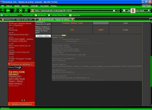152x110 pixels.
Task: Bookmark this page with the star icon
Action: (x=114, y=11)
